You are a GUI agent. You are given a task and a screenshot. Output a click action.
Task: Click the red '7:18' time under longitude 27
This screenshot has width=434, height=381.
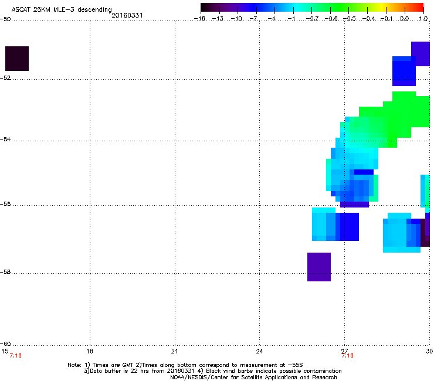pyautogui.click(x=347, y=356)
